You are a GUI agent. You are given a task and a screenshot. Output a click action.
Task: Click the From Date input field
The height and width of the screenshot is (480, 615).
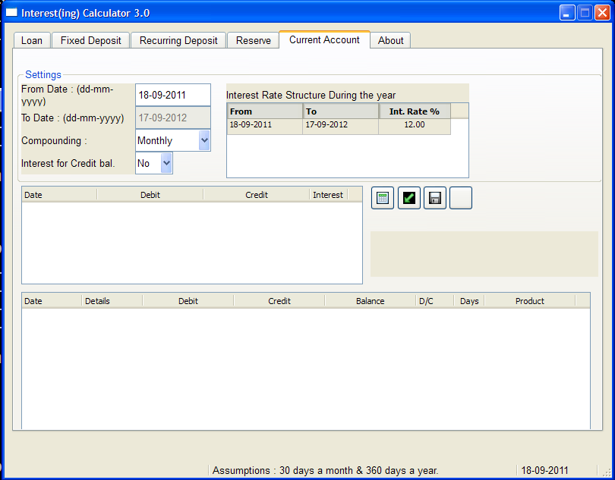172,96
